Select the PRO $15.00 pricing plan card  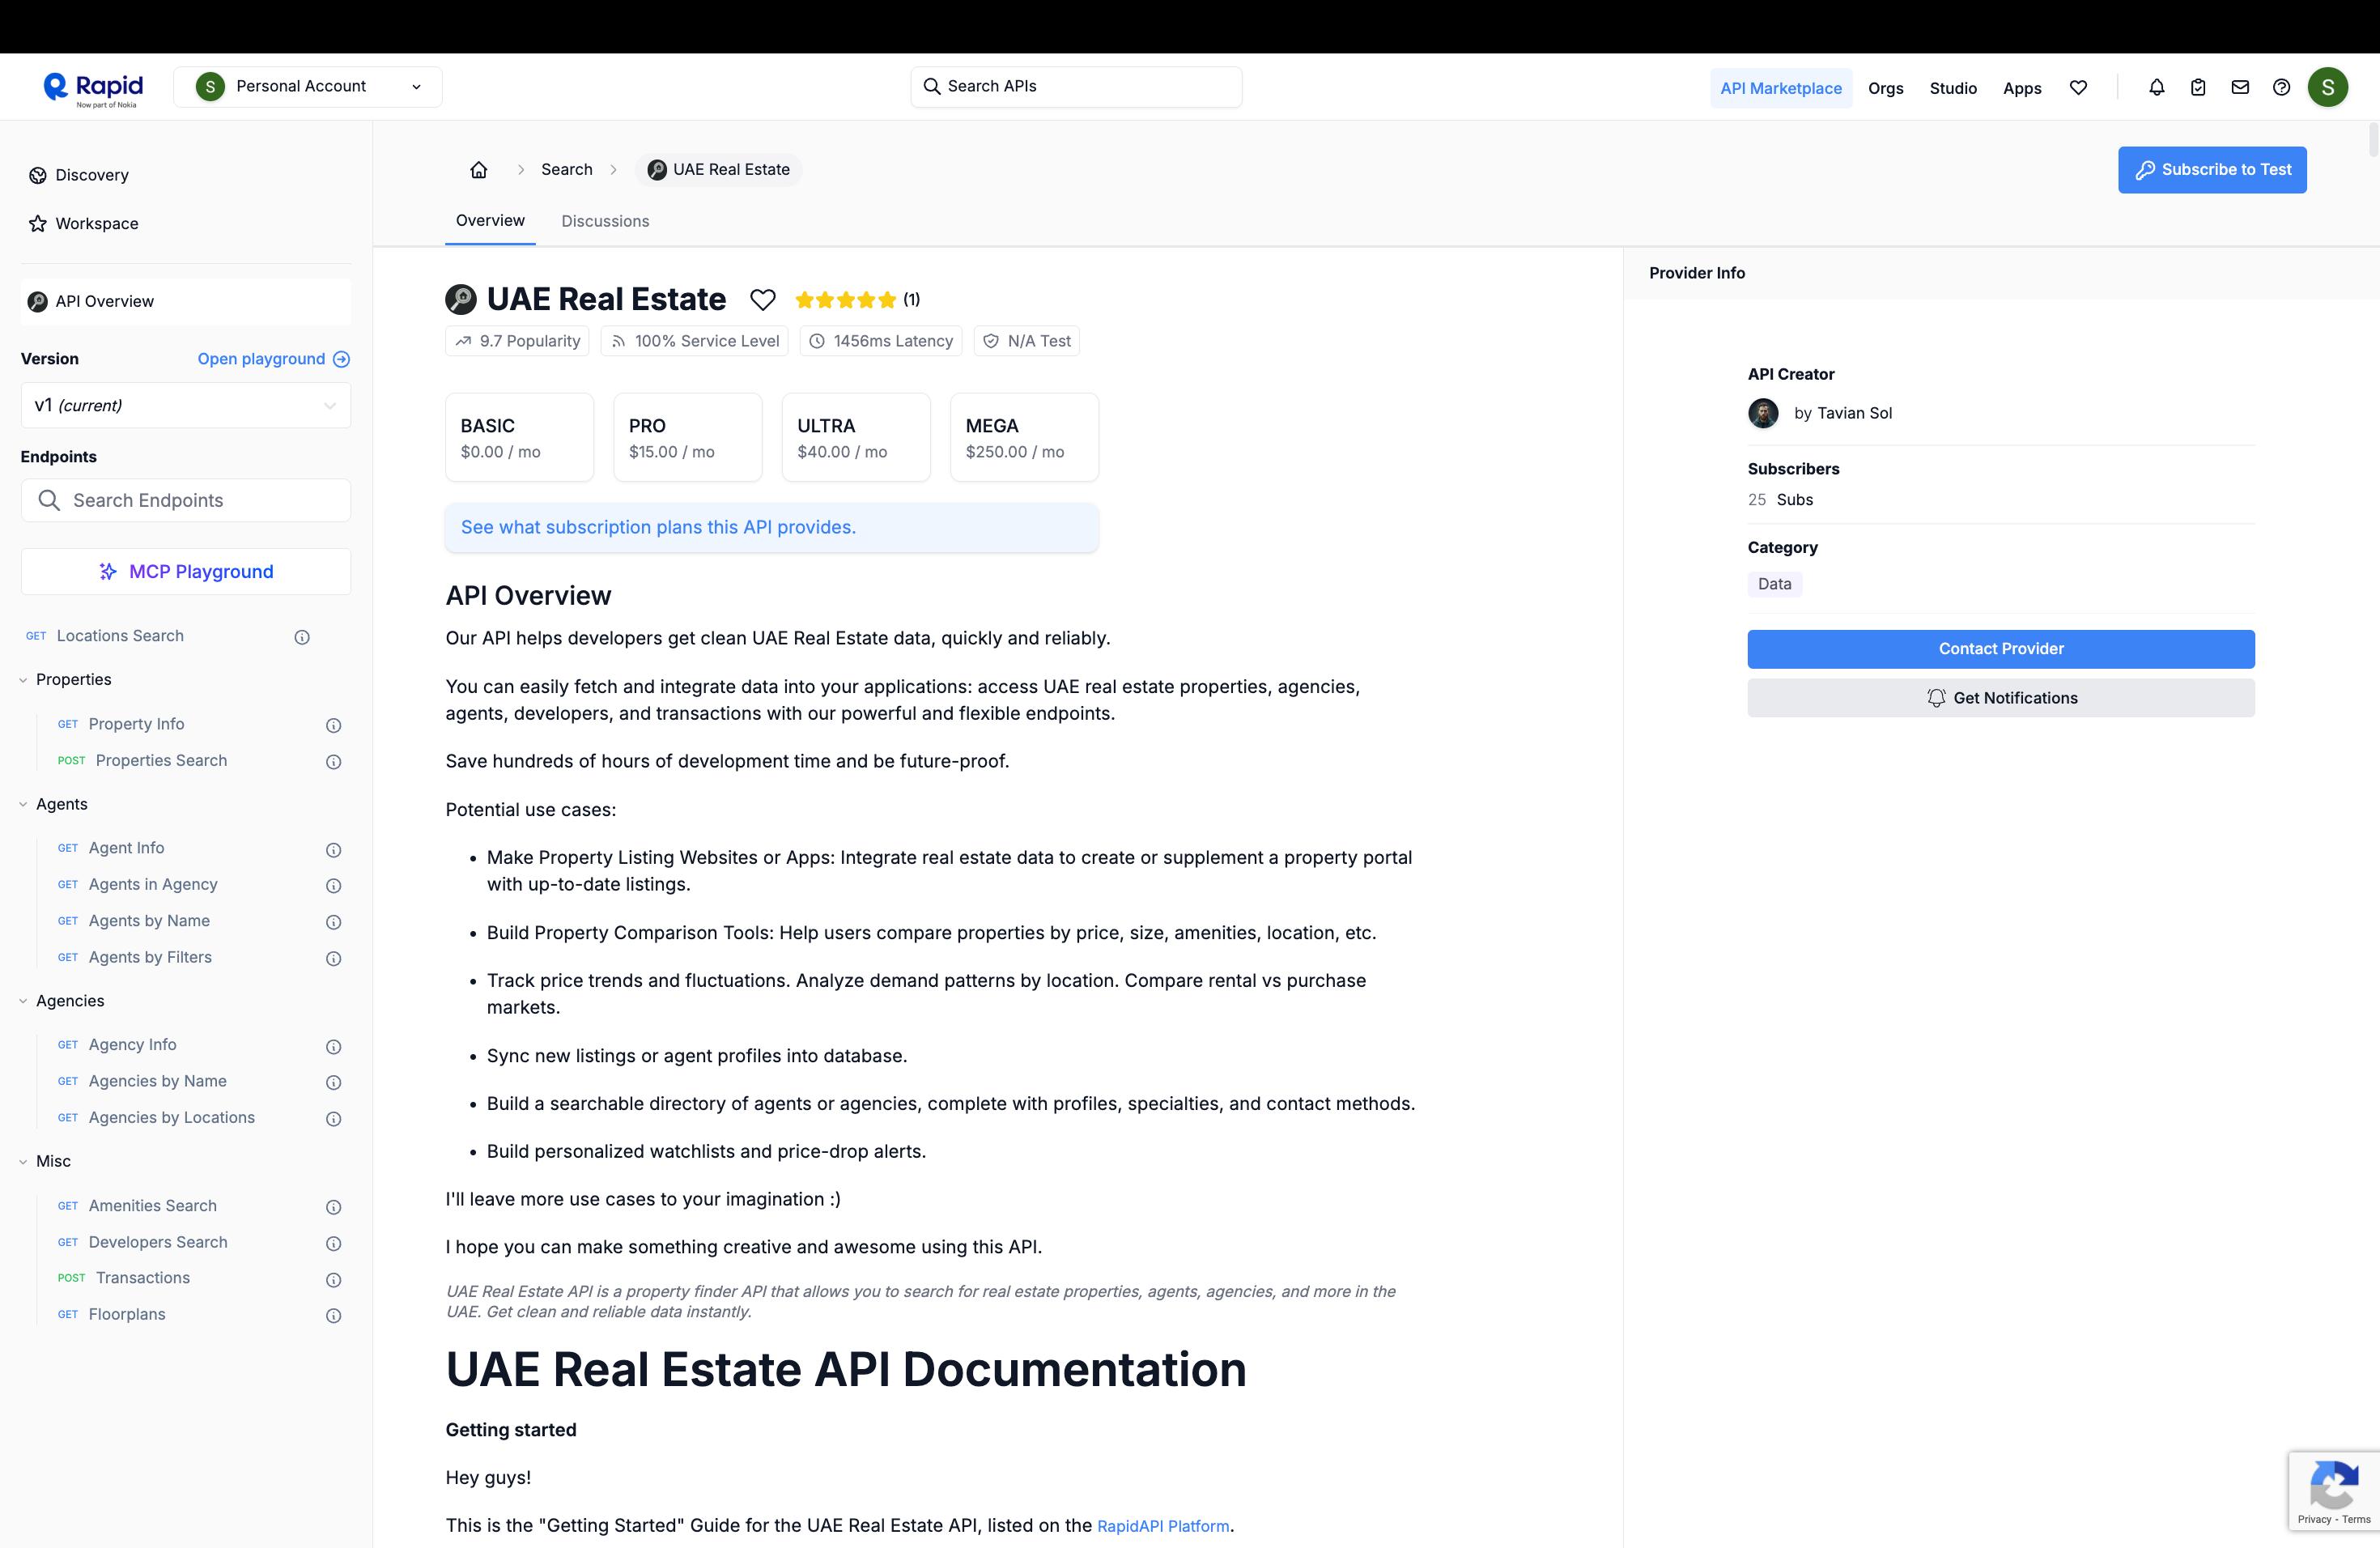[687, 438]
